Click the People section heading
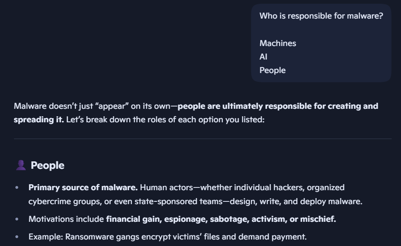The image size is (401, 246). 47,165
